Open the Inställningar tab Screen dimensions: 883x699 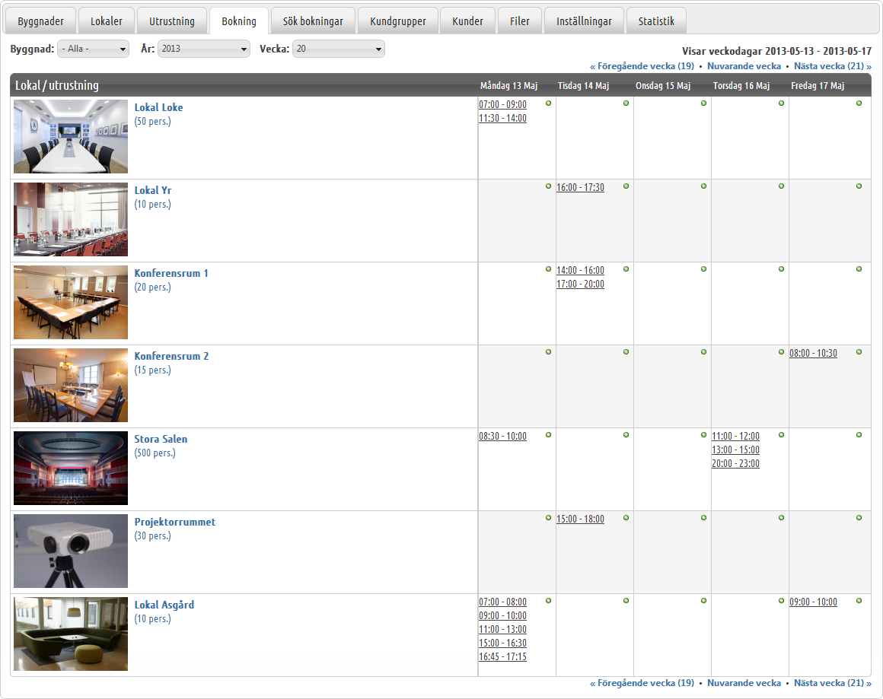[x=584, y=21]
